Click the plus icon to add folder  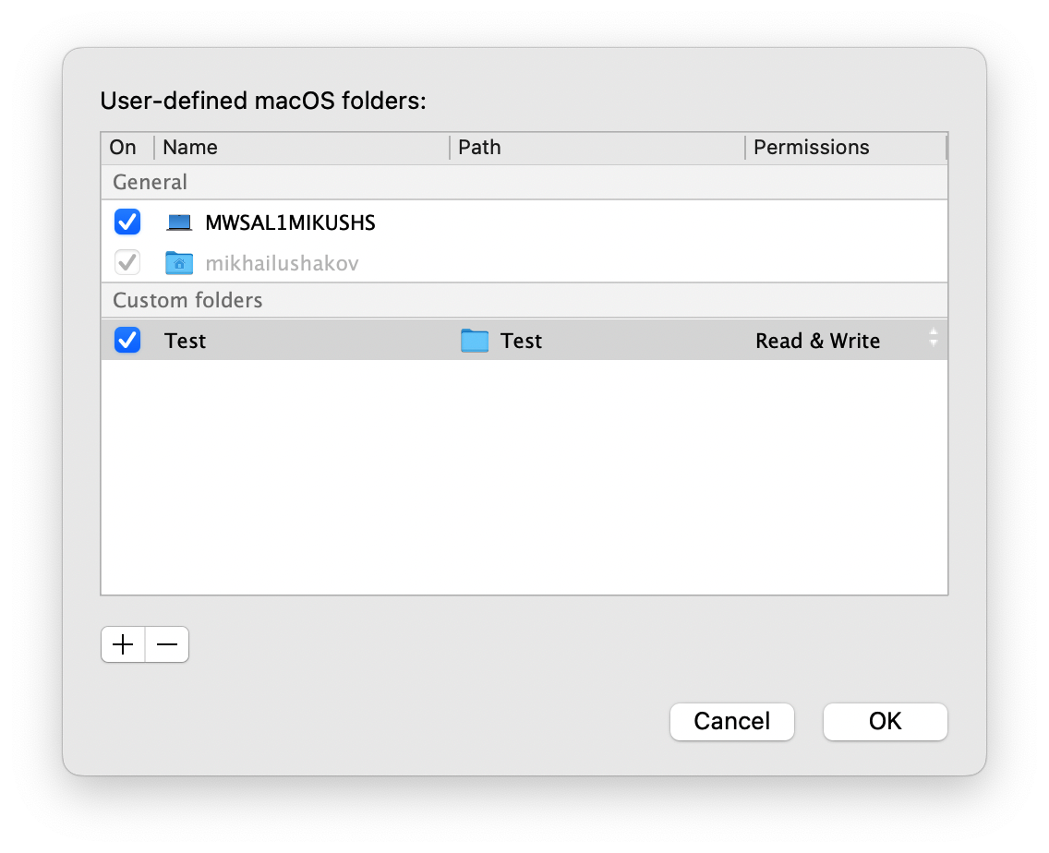[x=123, y=645]
